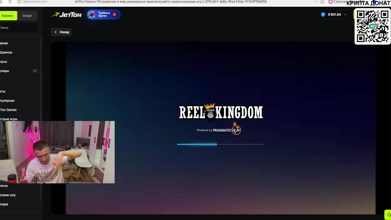Click the Поиск search field

[x=19, y=28]
